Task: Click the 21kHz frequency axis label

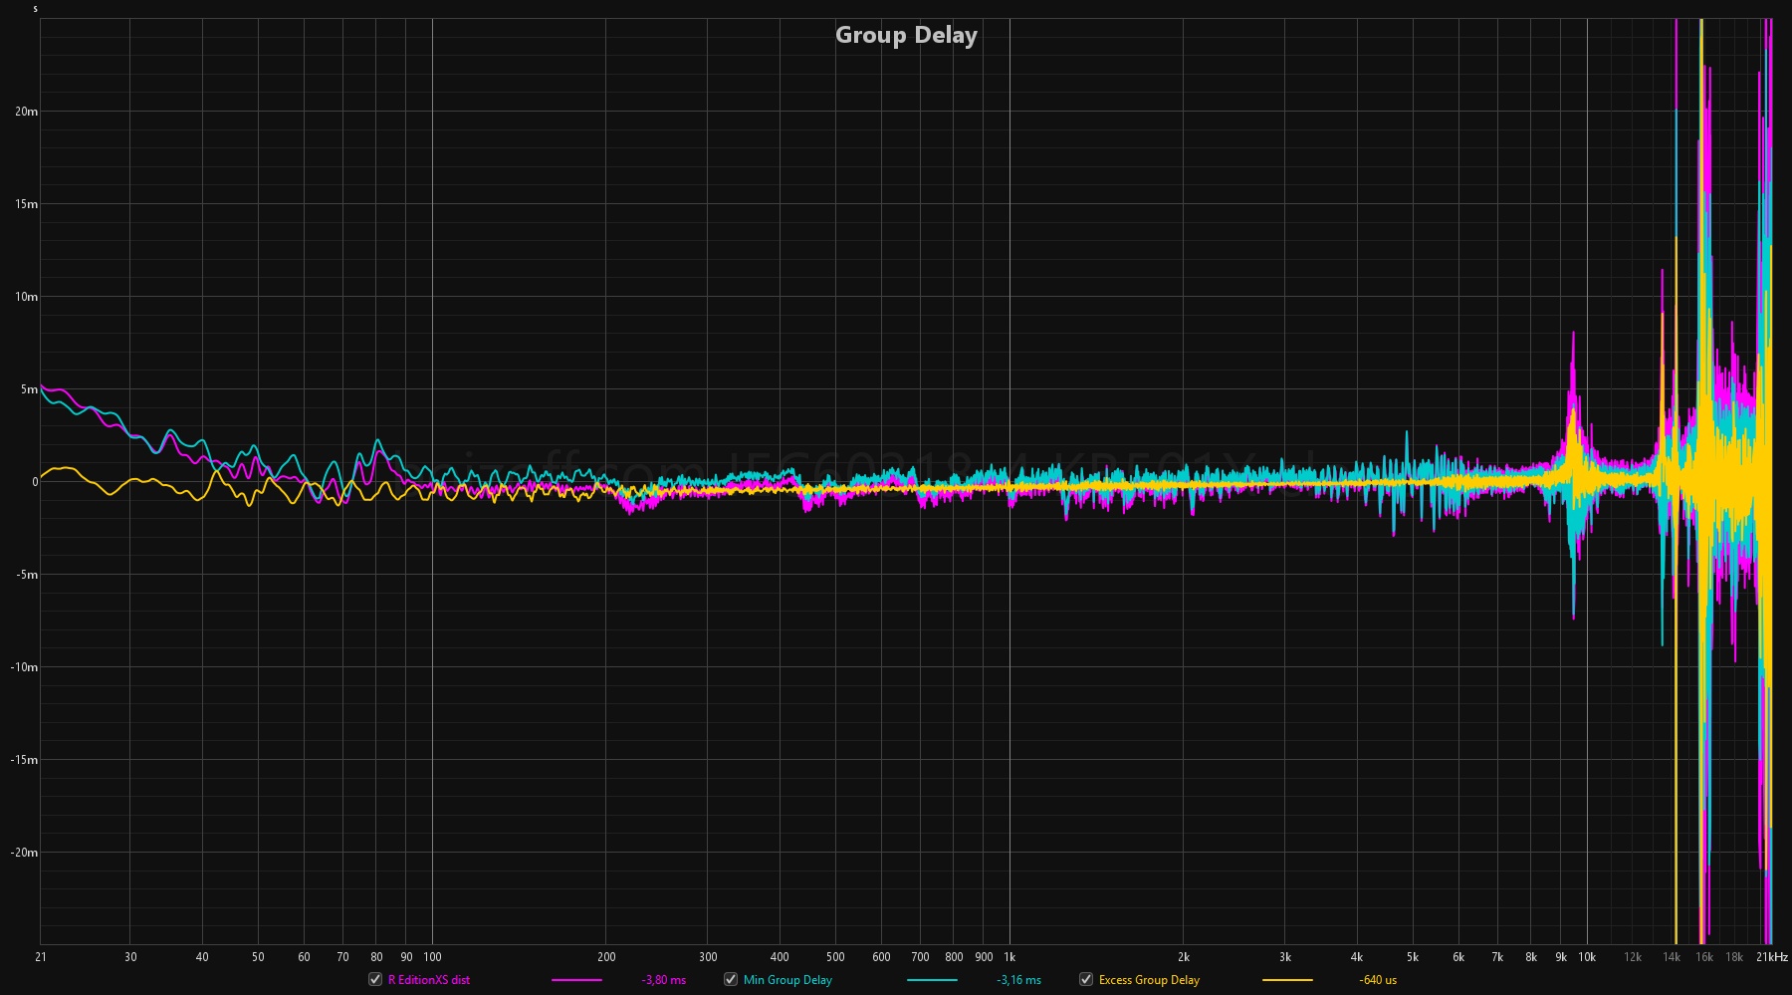Action: 1772,957
